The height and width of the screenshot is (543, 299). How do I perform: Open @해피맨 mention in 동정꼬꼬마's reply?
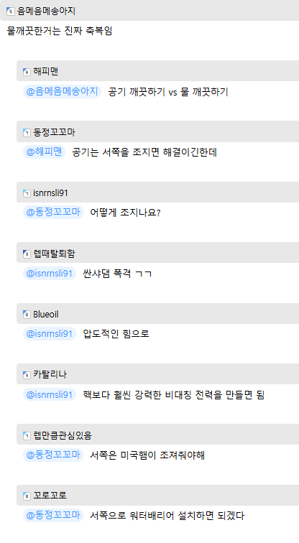pos(44,152)
